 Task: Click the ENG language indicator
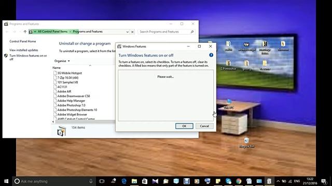point(297,181)
